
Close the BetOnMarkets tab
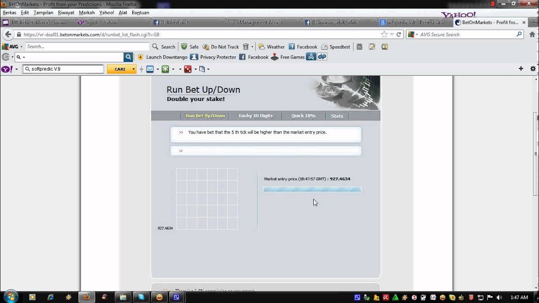click(x=524, y=22)
